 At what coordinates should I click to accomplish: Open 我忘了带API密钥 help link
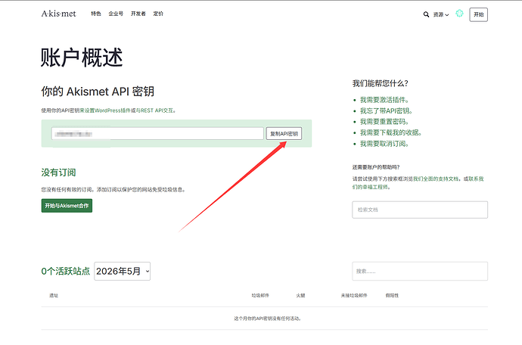387,111
